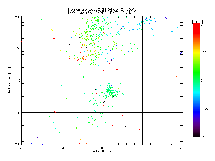Click the x-axis tick label '100'

click(142, 148)
